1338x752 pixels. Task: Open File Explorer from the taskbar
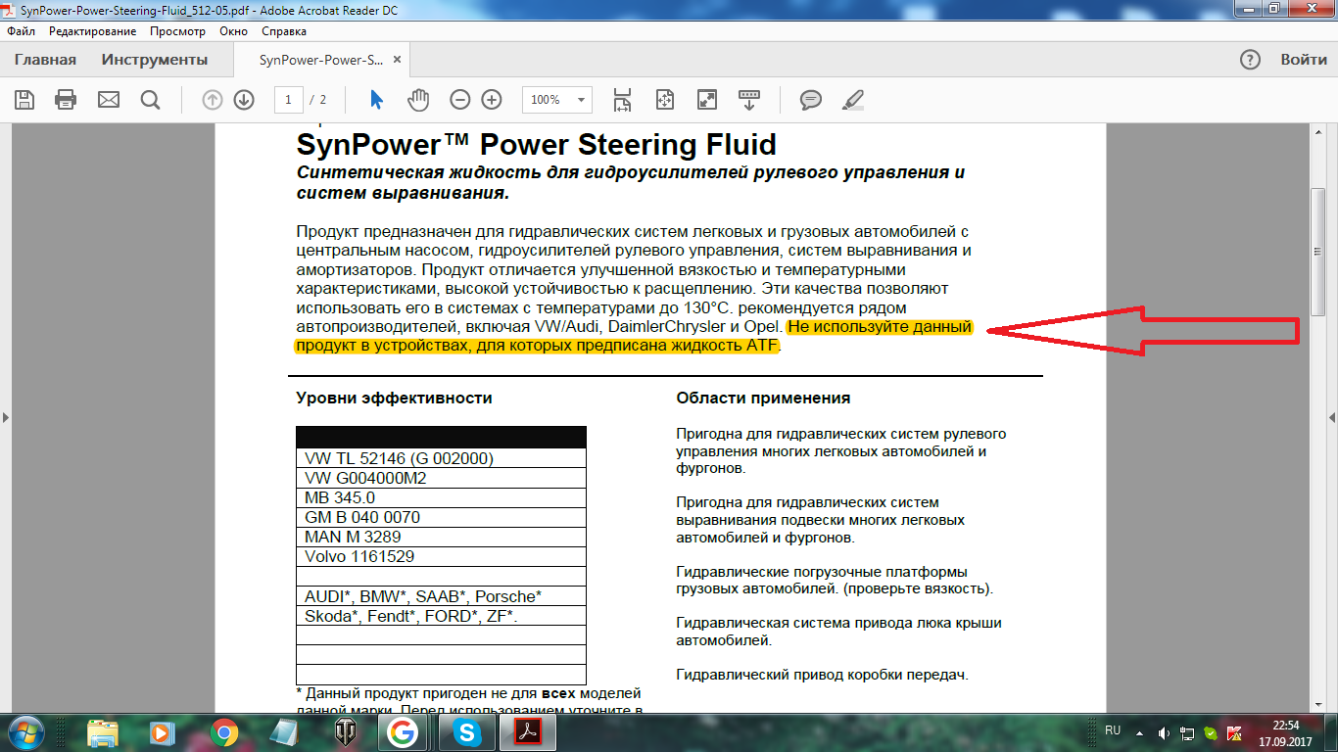pyautogui.click(x=103, y=732)
